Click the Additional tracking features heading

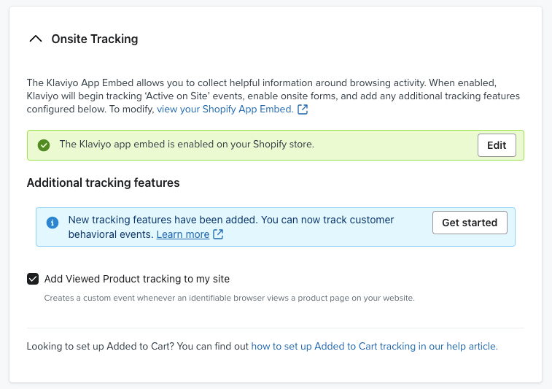click(103, 182)
